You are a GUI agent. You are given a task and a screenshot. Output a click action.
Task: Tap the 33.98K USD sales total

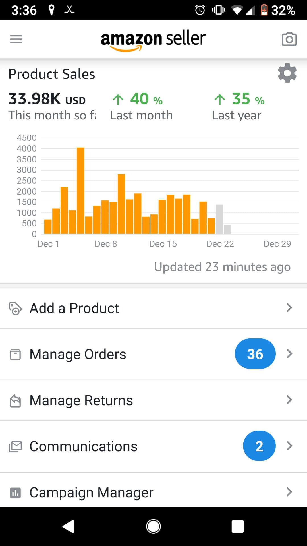pos(47,99)
